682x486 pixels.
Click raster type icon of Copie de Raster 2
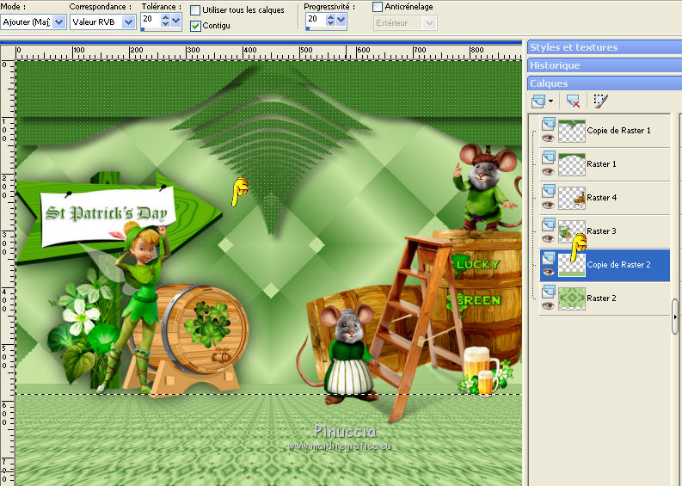pos(549,258)
